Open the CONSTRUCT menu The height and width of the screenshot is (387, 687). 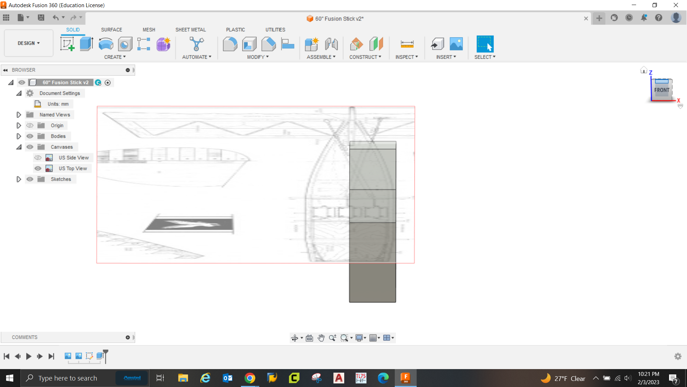(x=365, y=57)
